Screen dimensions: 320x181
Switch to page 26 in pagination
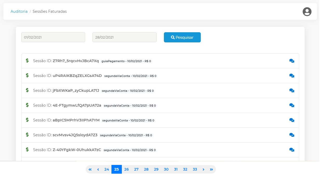(x=126, y=169)
